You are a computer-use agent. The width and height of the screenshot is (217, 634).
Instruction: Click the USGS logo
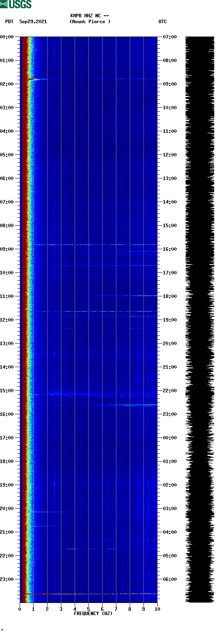(x=16, y=4)
